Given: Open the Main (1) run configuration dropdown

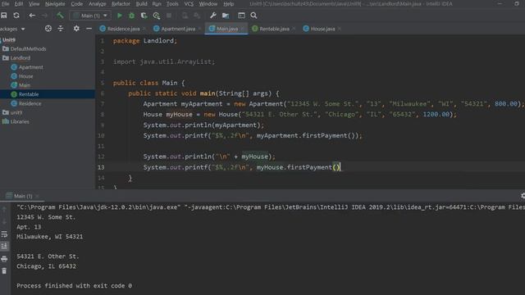Looking at the screenshot, I should point(90,16).
